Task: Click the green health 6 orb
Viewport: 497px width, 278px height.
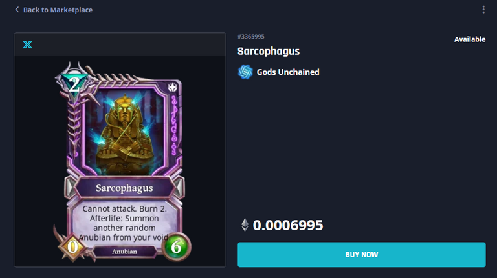Action: pos(176,247)
